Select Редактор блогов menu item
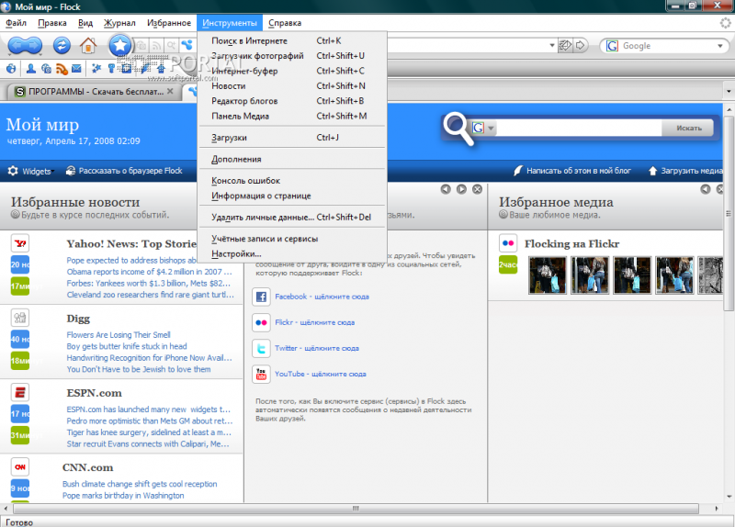 292,101
